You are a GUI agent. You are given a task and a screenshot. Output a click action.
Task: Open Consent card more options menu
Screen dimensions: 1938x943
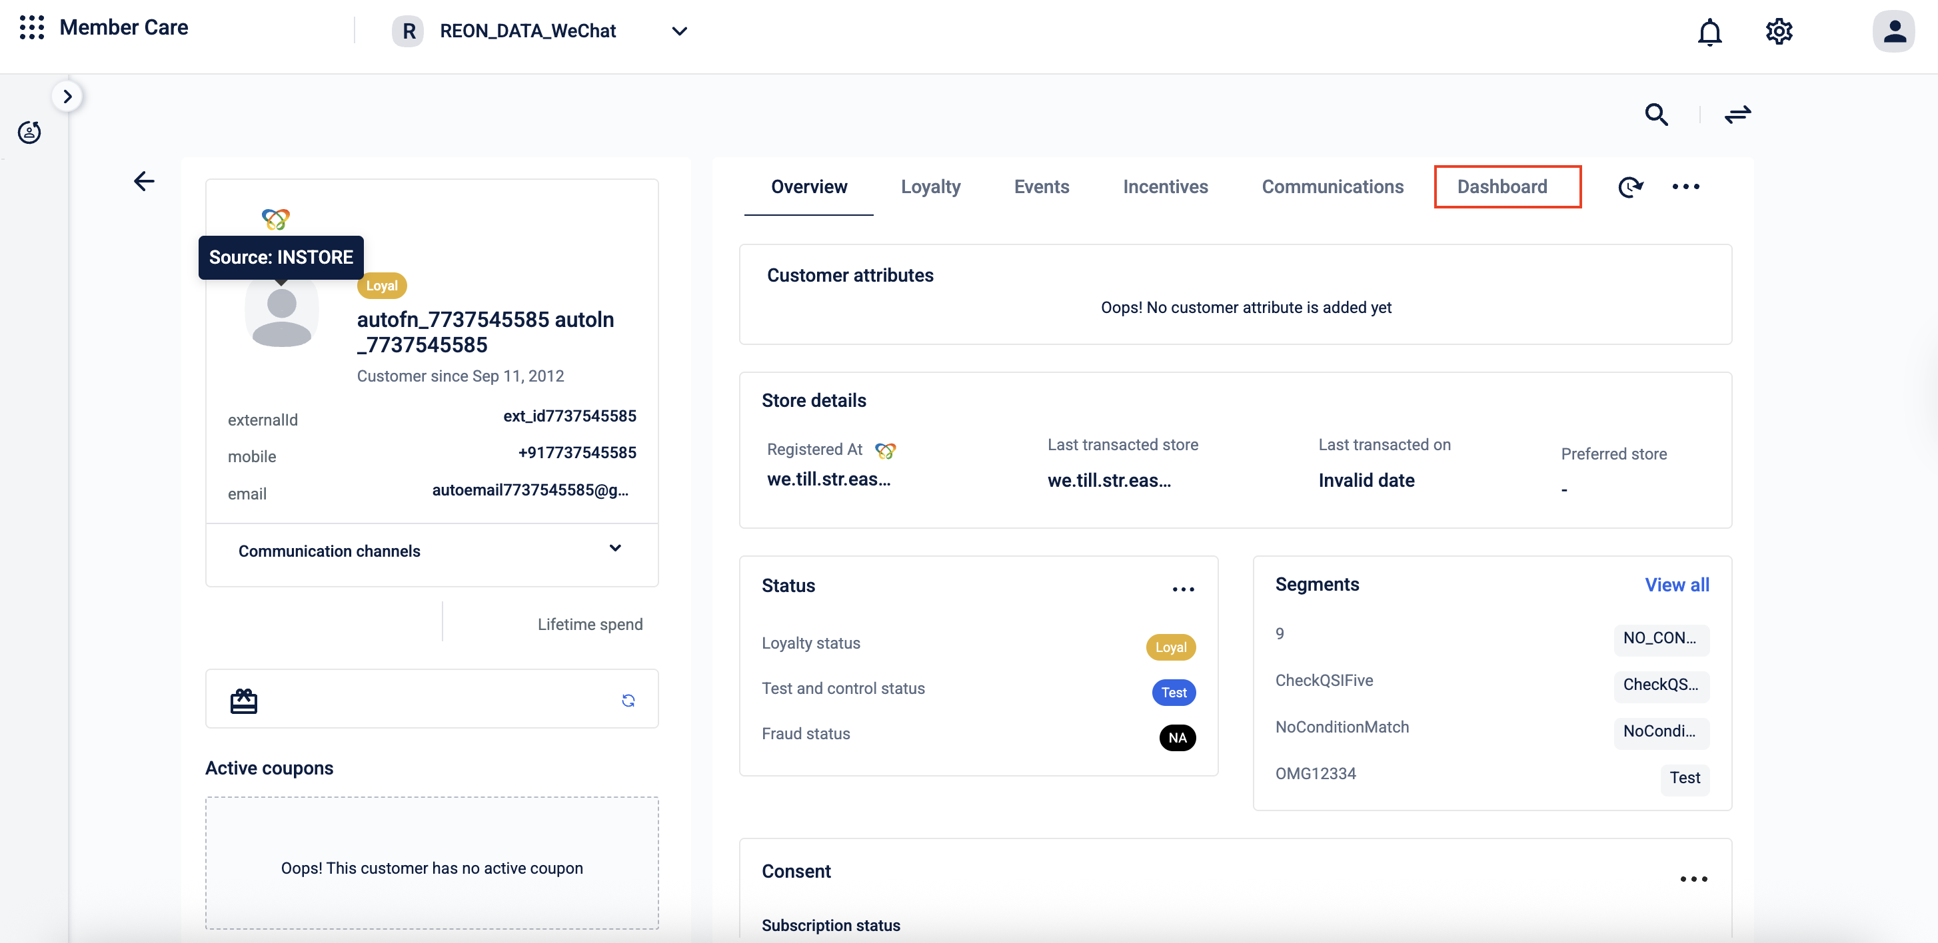(x=1693, y=878)
